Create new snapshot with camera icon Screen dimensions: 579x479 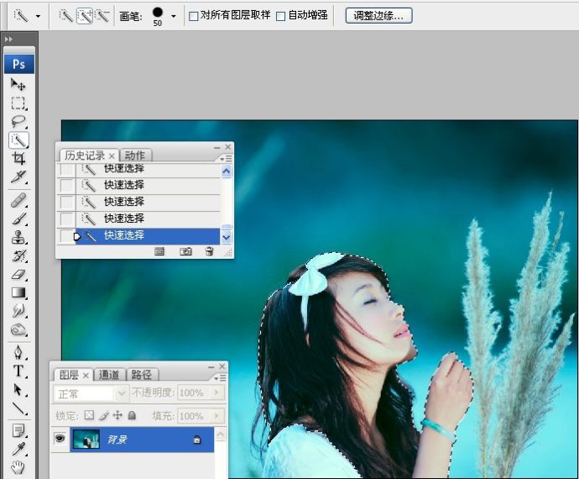point(185,251)
